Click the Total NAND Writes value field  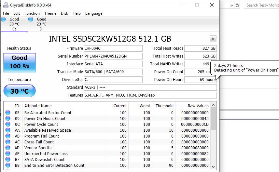pyautogui.click(x=198, y=64)
